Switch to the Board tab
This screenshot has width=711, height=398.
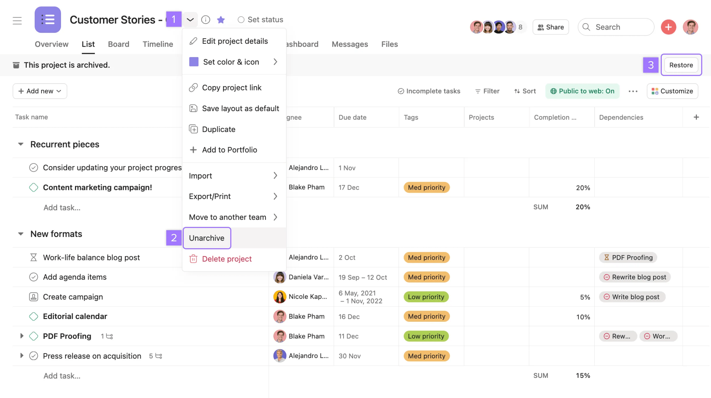tap(118, 44)
